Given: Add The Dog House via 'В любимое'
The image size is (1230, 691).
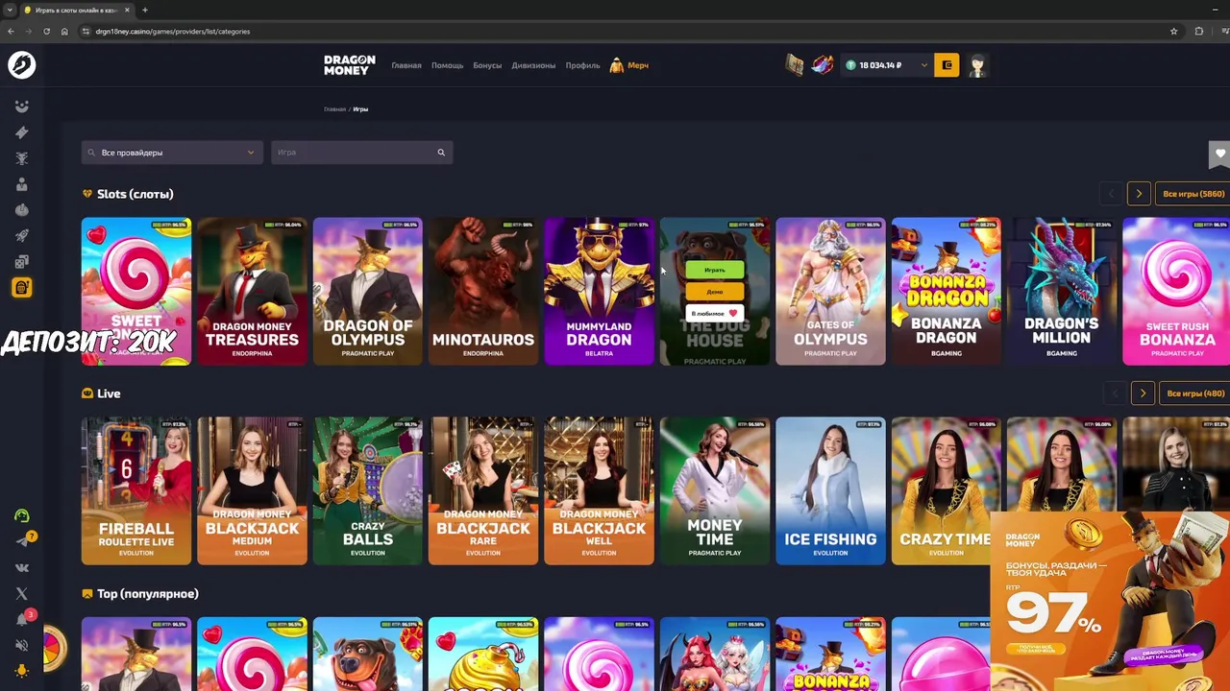Looking at the screenshot, I should pos(714,313).
